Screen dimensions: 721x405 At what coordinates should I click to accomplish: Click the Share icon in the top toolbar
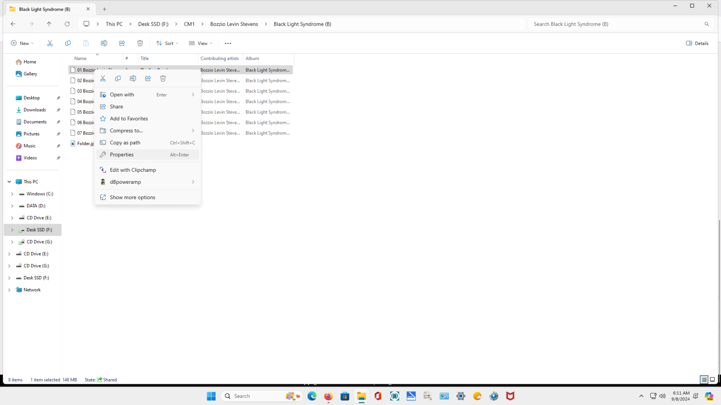pyautogui.click(x=122, y=43)
